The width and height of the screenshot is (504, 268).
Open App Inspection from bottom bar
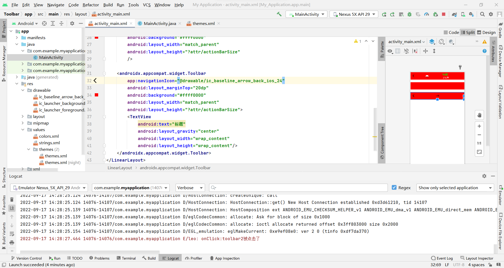[225, 258]
